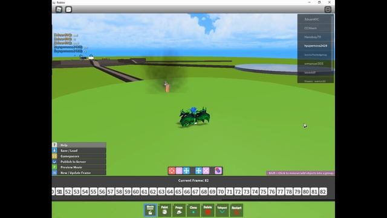Image resolution: width=387 pixels, height=218 pixels.
Task: Jump to frame 81 on the timeline
Action: tap(314, 191)
